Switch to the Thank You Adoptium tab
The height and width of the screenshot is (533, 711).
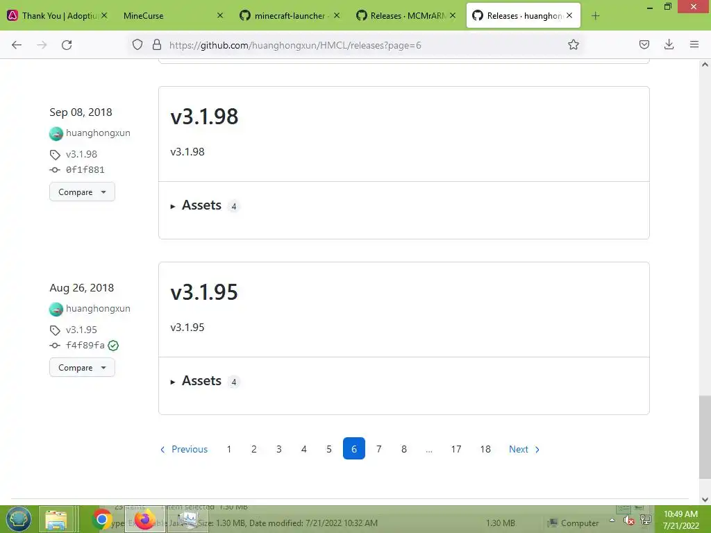click(59, 16)
